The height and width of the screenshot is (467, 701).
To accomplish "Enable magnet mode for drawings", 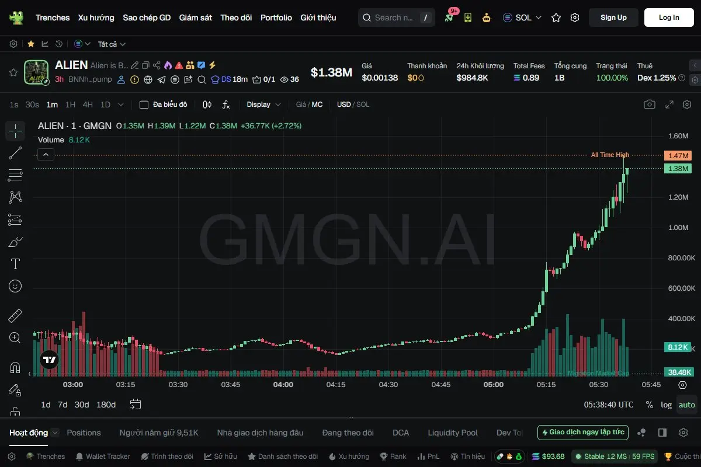I will point(15,368).
